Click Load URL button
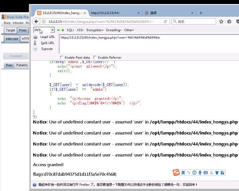The image size is (239, 191). [47, 37]
